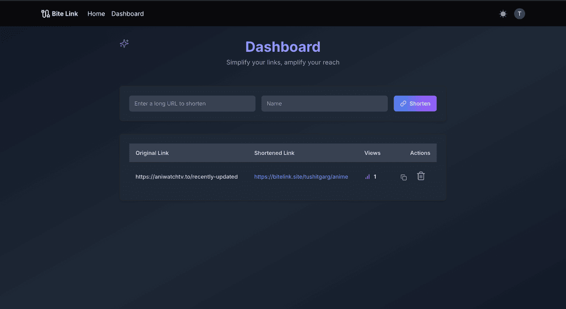Screen dimensions: 566x309
Task: Open the user avatar "T" menu
Action: pyautogui.click(x=519, y=14)
